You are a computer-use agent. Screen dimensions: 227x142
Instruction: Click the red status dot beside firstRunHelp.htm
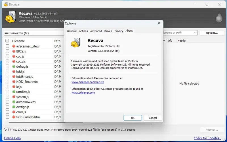14,117
